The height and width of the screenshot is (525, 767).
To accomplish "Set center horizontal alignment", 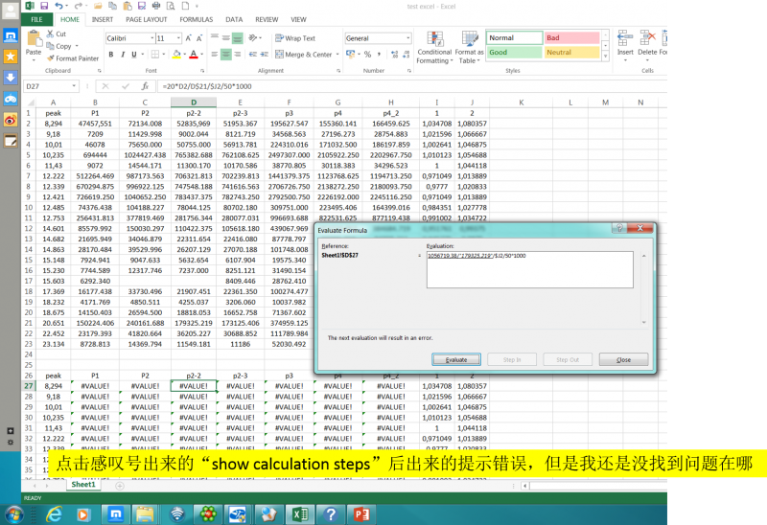I will pos(225,55).
